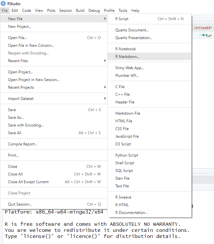This screenshot has height=244, width=214.
Task: Expand the Recent Files submenu arrow
Action: 105,61
